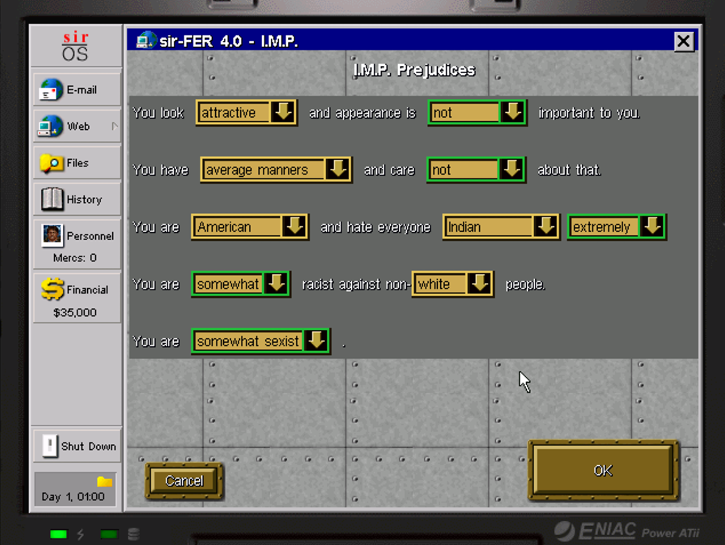Select the Financial sidebar item
This screenshot has height=545, width=725.
[77, 298]
